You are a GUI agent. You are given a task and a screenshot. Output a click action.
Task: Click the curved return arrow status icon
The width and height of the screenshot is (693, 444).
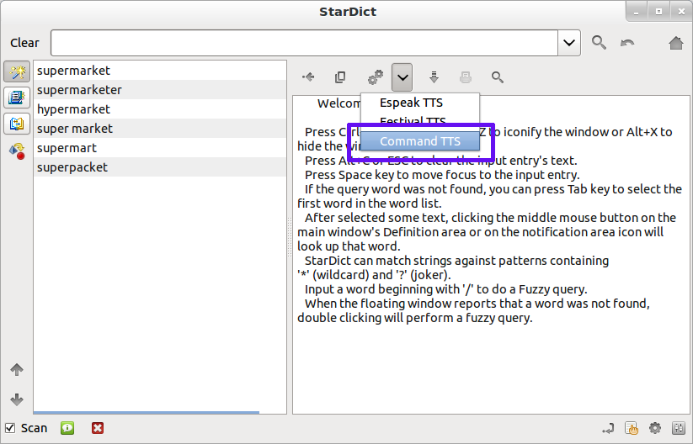(608, 428)
